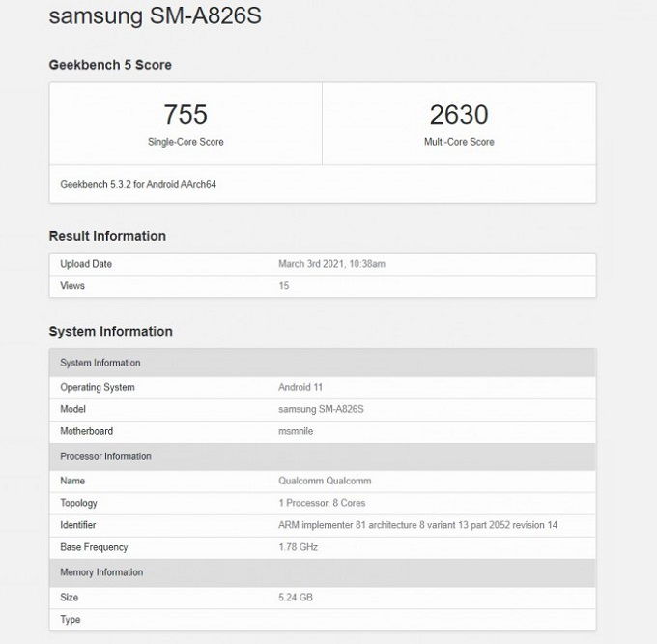Select the 1.78 GHz frequency value
The image size is (657, 644).
pyautogui.click(x=298, y=547)
